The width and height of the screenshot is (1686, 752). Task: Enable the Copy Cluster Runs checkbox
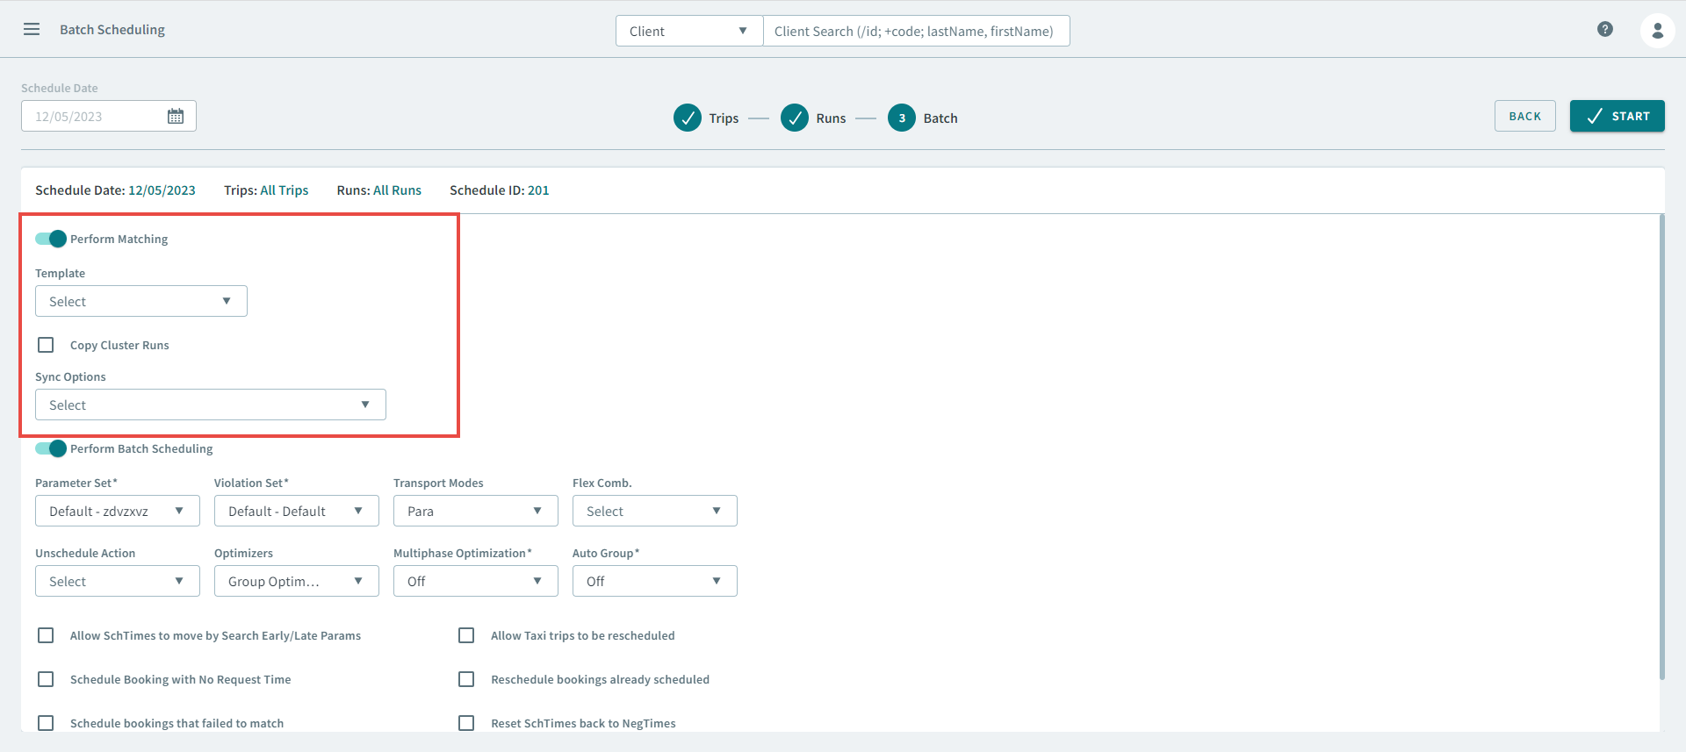(x=46, y=345)
